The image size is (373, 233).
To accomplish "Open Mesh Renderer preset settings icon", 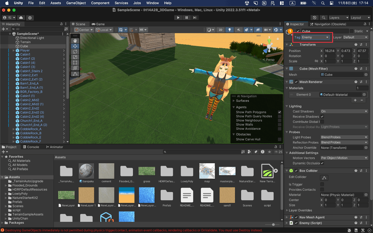I will pyautogui.click(x=361, y=82).
